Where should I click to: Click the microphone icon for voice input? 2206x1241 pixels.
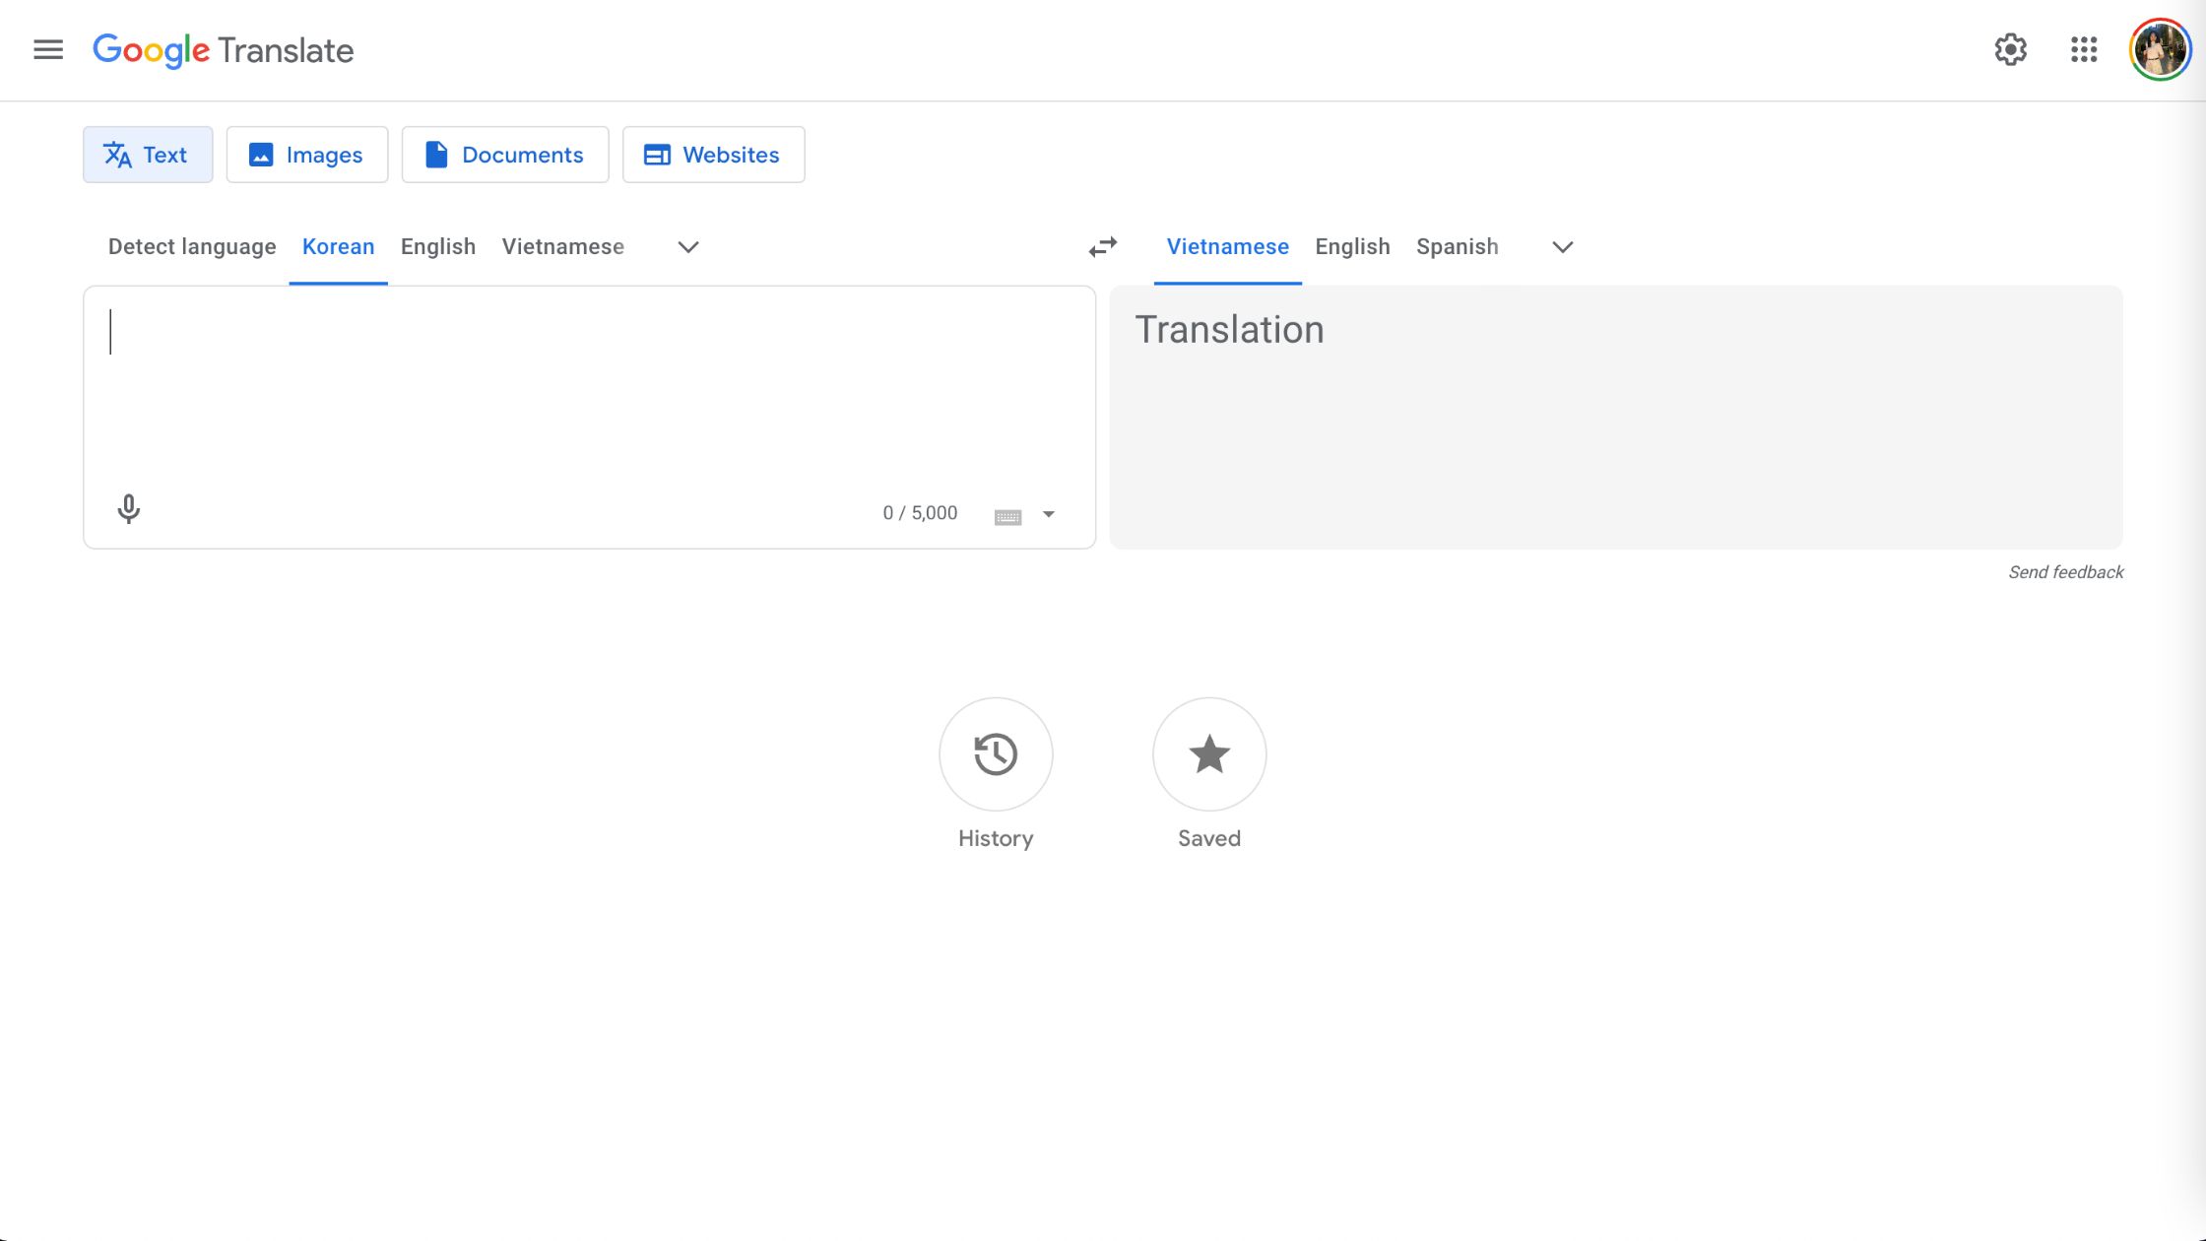pos(127,509)
